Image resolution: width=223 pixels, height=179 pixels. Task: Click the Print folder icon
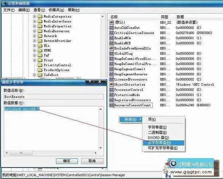[x=40, y=60]
